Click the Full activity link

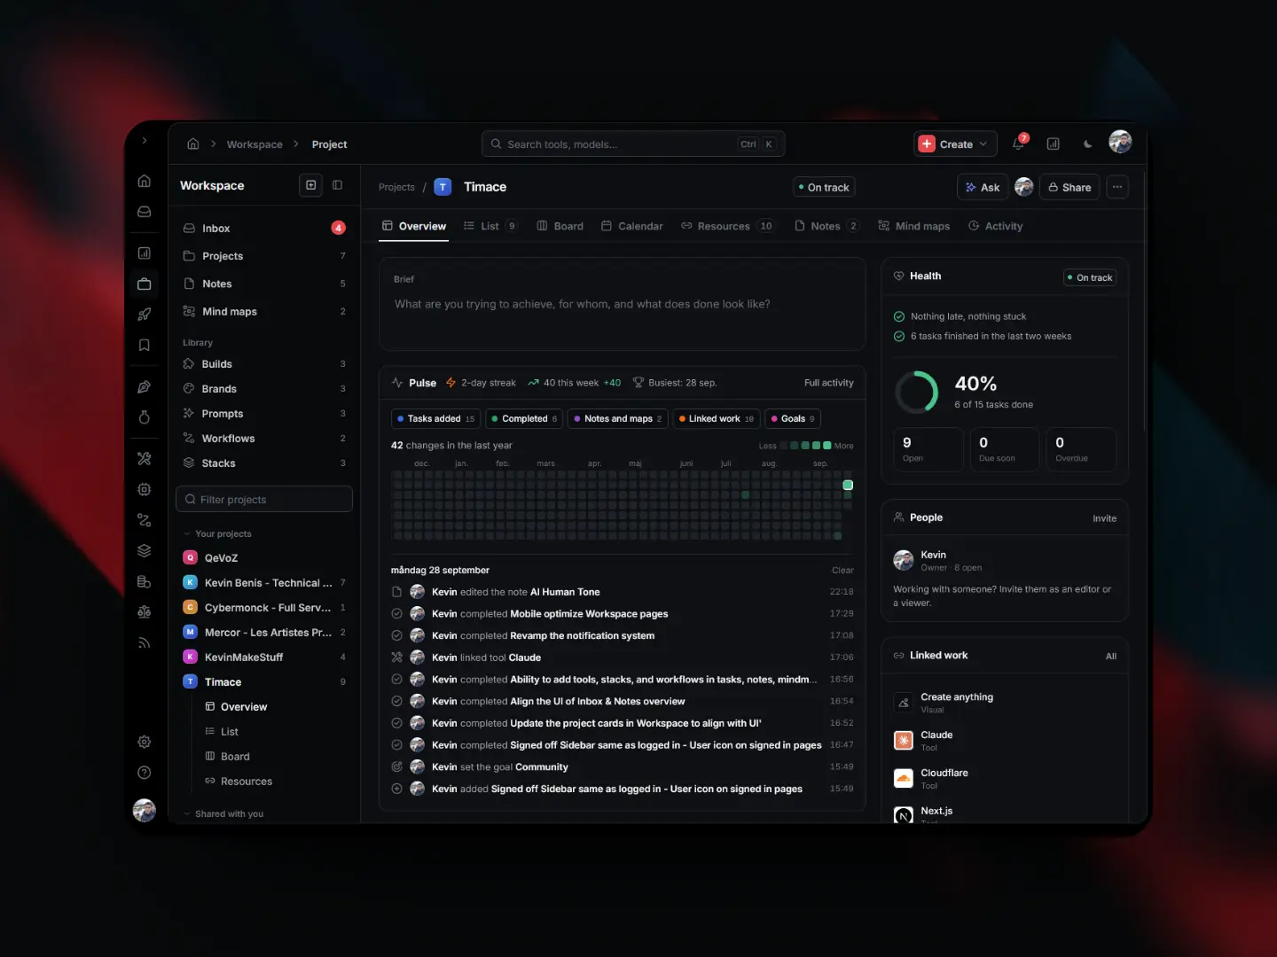point(829,383)
